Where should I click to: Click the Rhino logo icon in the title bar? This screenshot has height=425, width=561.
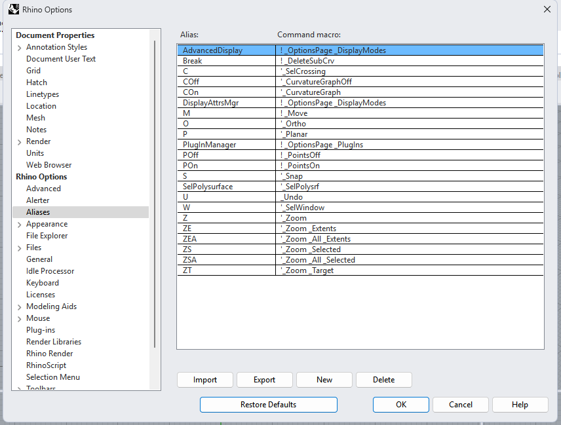point(14,9)
